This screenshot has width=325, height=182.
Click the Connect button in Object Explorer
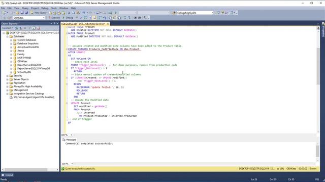pyautogui.click(x=7, y=28)
